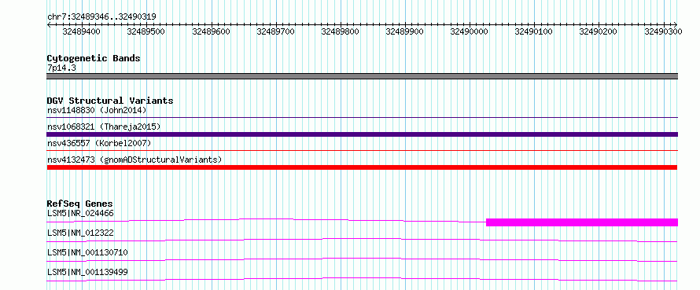This screenshot has width=700, height=290.
Task: Click the intron line of LSM5|NM_001139499
Action: tap(362, 279)
